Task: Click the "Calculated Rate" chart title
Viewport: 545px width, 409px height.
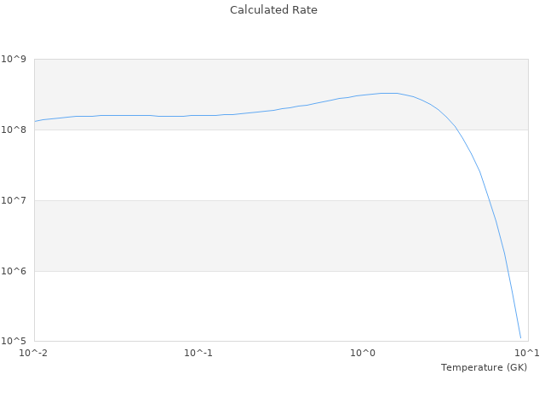Action: click(x=272, y=10)
